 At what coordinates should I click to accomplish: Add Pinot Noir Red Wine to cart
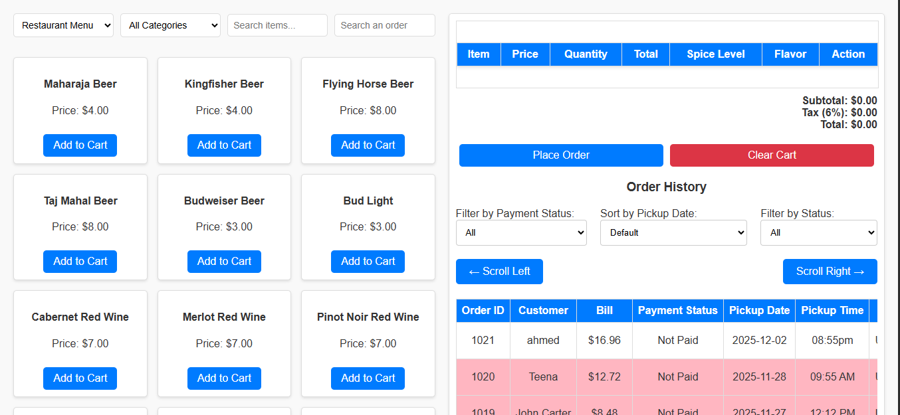click(x=368, y=378)
